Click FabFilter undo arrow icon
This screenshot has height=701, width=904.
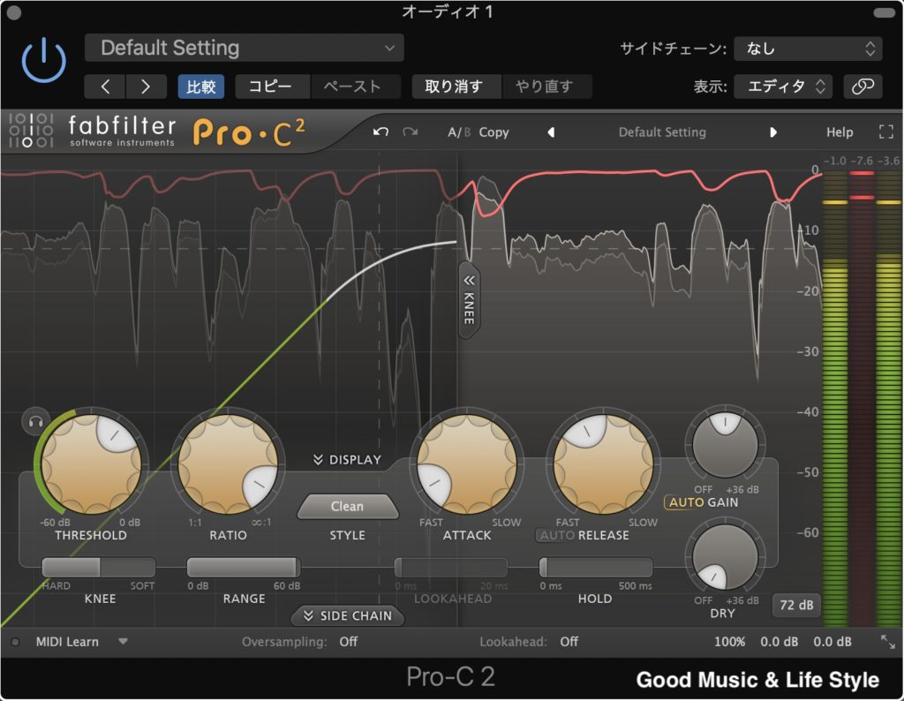tap(380, 132)
